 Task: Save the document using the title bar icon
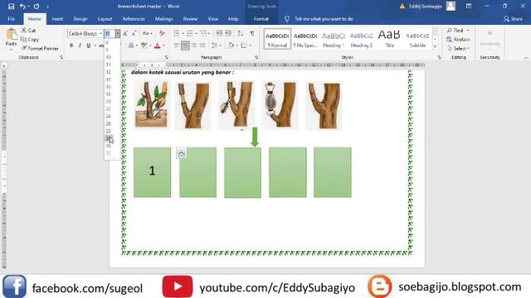pyautogui.click(x=11, y=6)
